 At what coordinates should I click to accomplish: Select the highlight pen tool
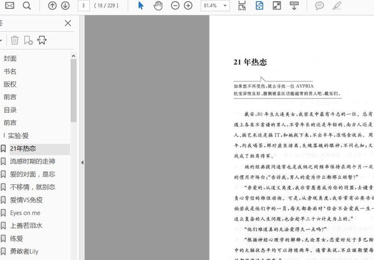click(337, 6)
